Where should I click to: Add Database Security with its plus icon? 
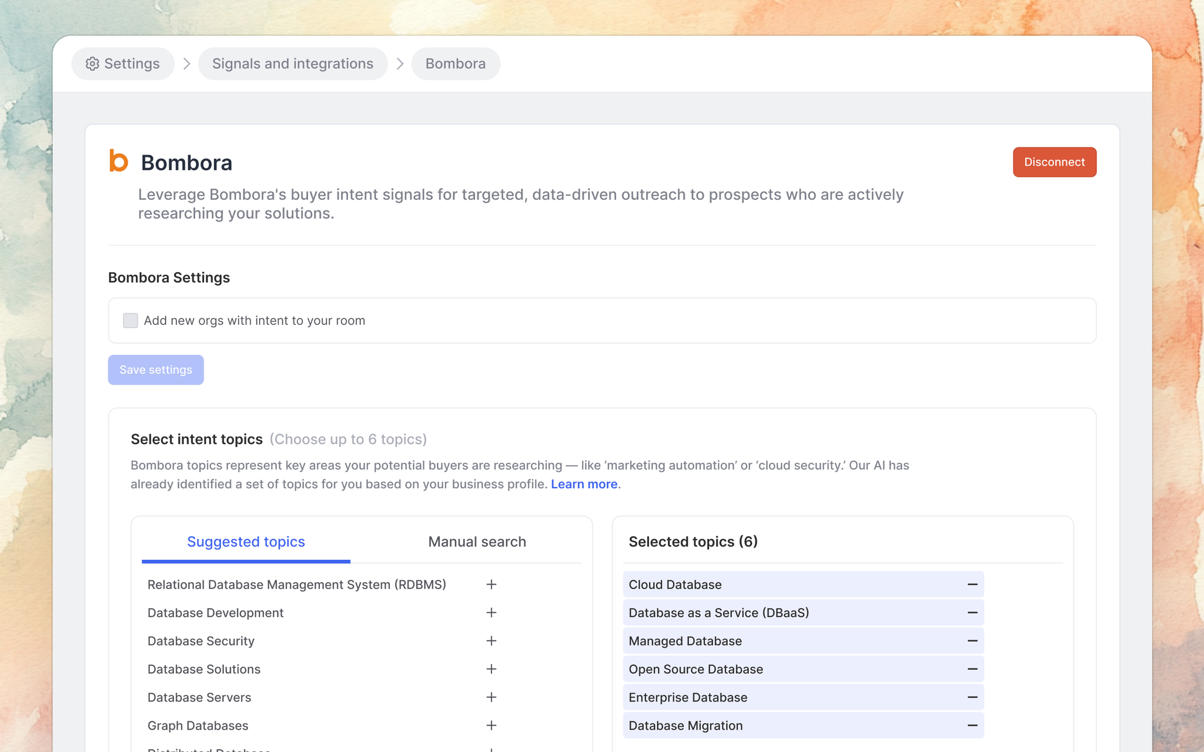(491, 641)
